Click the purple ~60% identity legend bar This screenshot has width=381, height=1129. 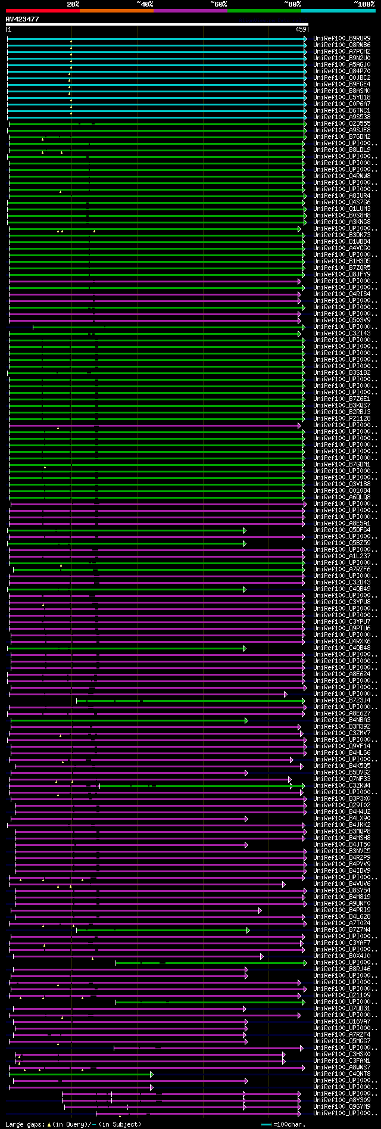pyautogui.click(x=190, y=11)
